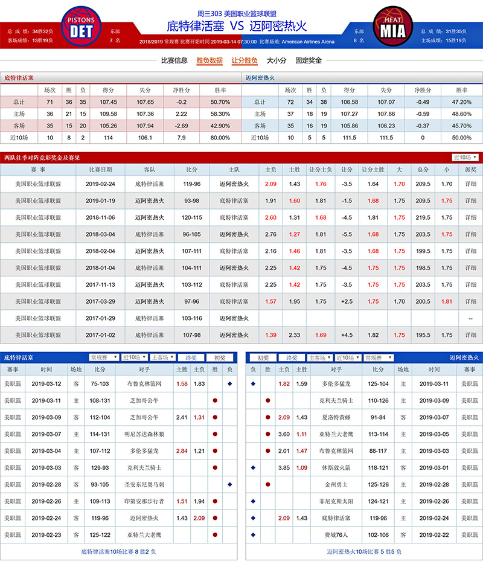Switch to the 胜负数据 tab
The image size is (483, 567).
click(210, 60)
